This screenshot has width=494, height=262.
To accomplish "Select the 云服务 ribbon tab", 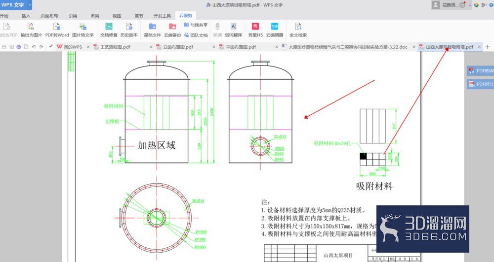I will coord(186,15).
